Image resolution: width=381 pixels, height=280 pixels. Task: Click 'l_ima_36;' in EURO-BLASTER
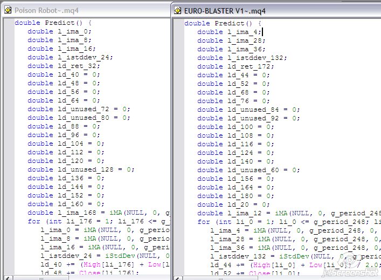(x=246, y=50)
